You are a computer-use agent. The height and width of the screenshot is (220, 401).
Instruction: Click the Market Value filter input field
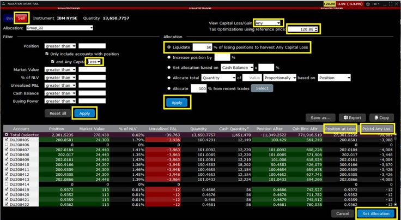(92, 70)
